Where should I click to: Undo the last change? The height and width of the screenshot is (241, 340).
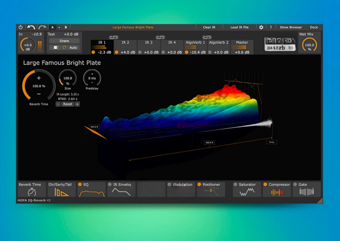31,27
